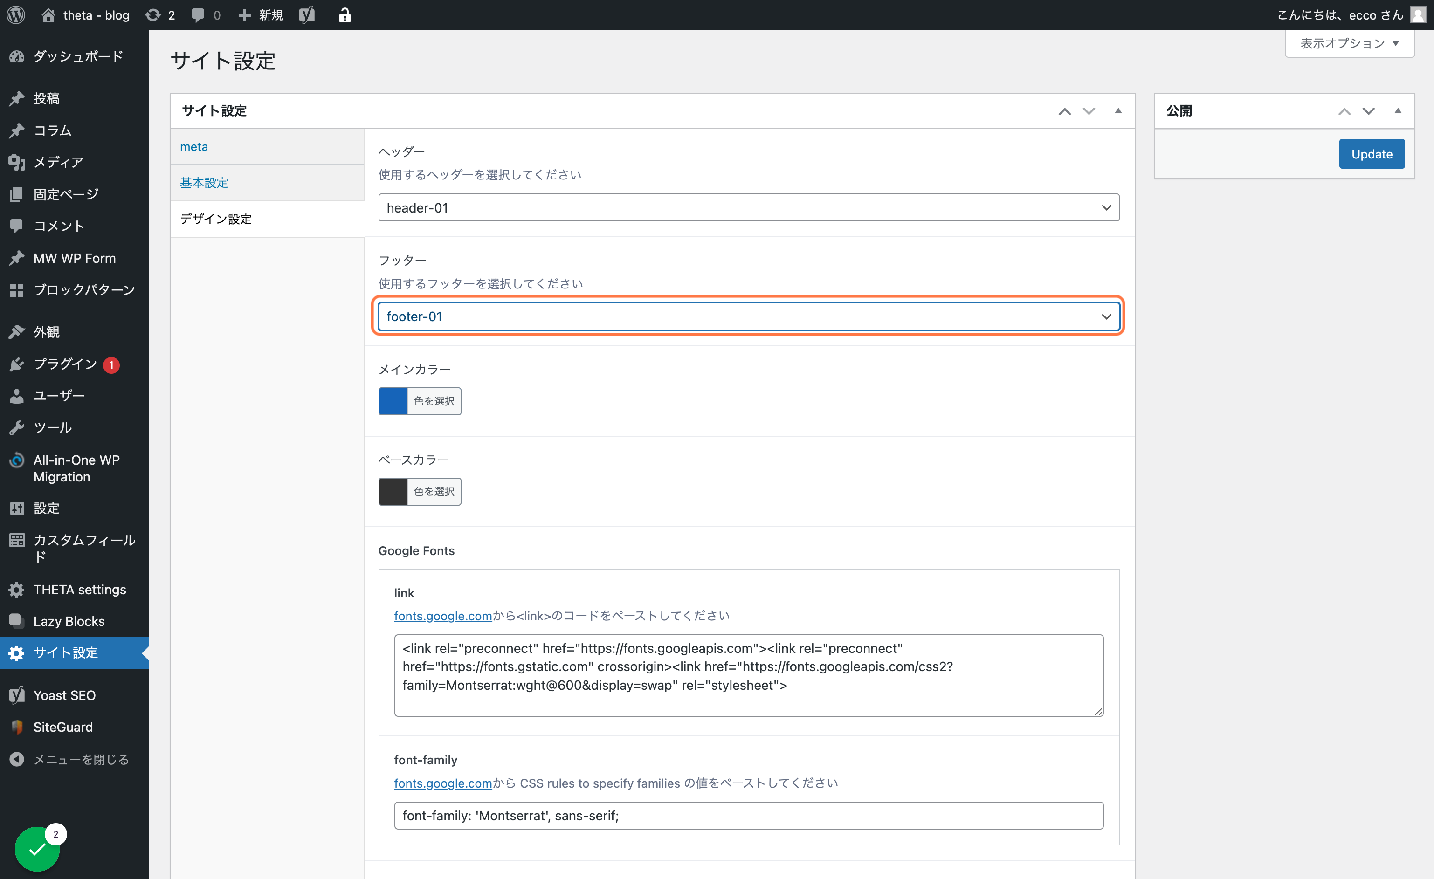Switch to the 基本設定 tab

[267, 183]
